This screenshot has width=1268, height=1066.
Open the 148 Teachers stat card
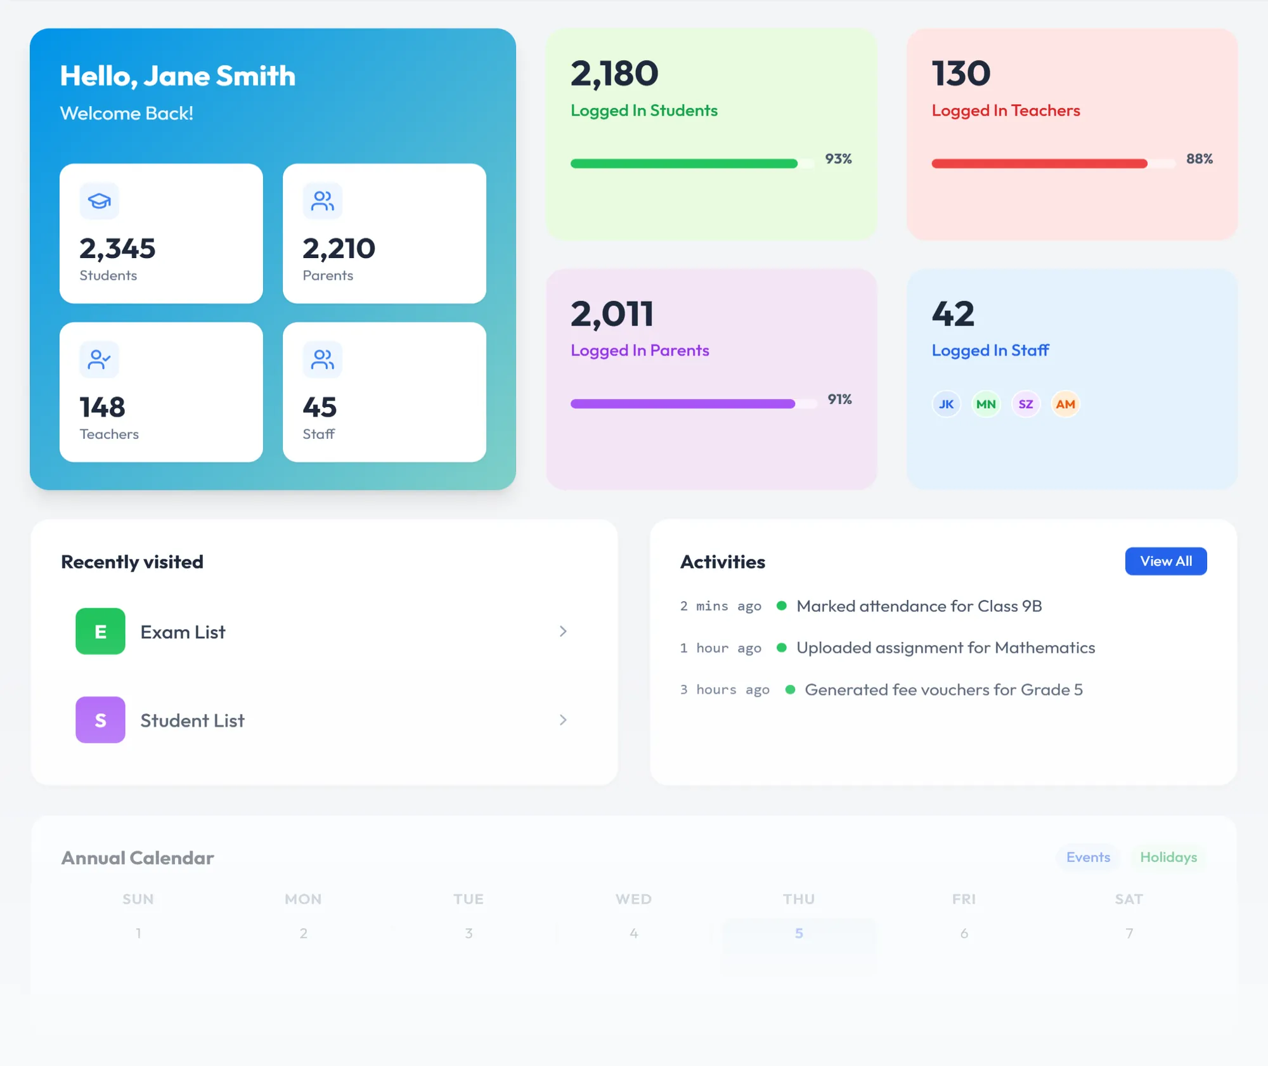(x=161, y=392)
